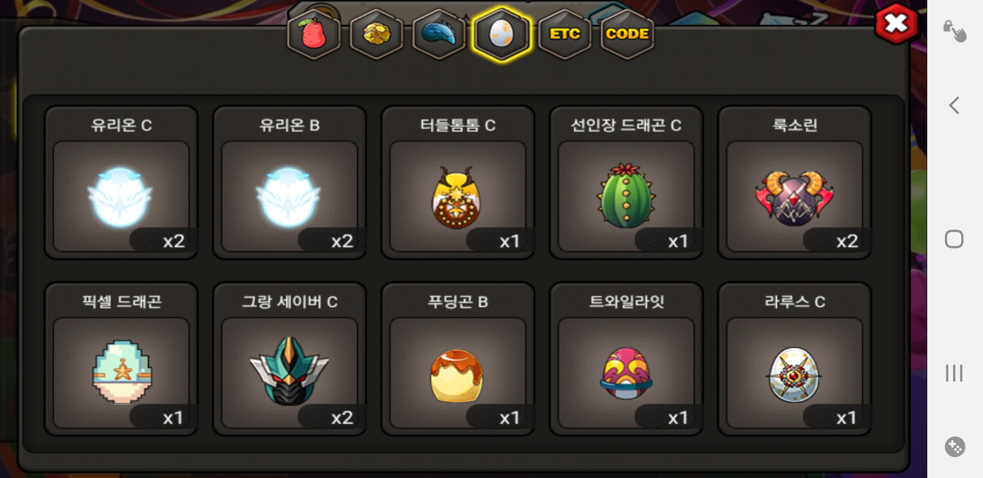Switch to the golden nugget tab
Image resolution: width=983 pixels, height=478 pixels.
[376, 35]
